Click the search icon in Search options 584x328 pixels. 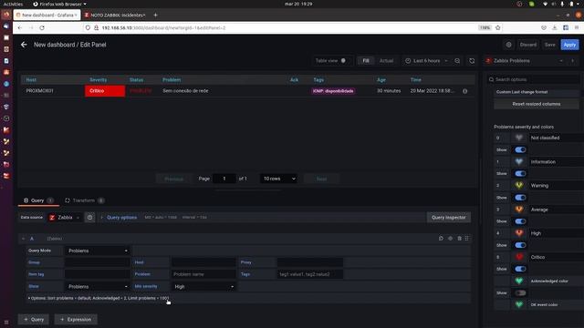tap(491, 79)
